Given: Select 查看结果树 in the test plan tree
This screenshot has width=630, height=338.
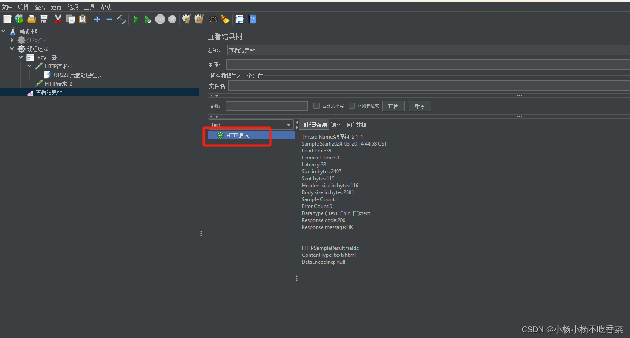Looking at the screenshot, I should click(x=49, y=93).
